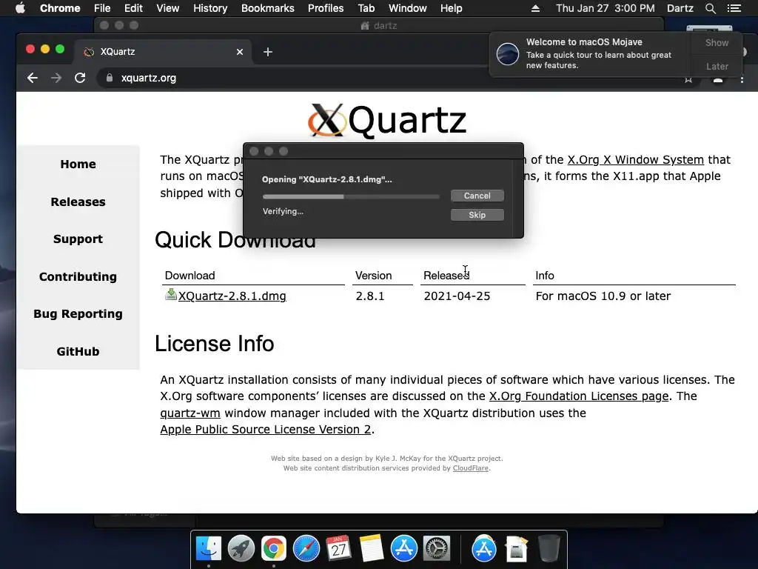758x569 pixels.
Task: Open App Store icon beside Notes
Action: pyautogui.click(x=403, y=549)
